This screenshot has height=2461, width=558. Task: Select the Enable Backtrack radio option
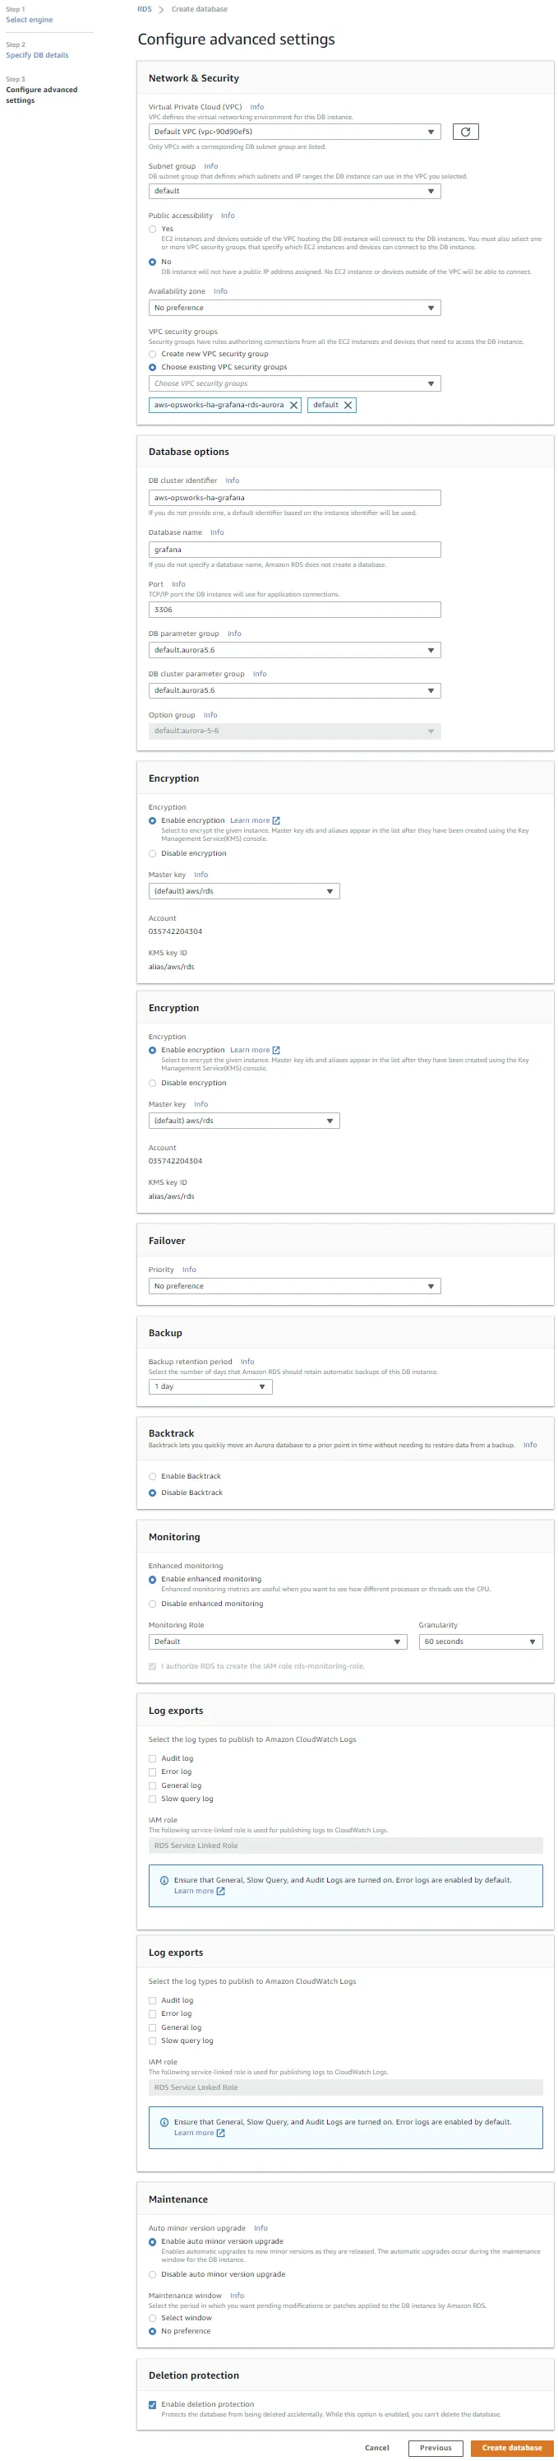(x=153, y=1476)
